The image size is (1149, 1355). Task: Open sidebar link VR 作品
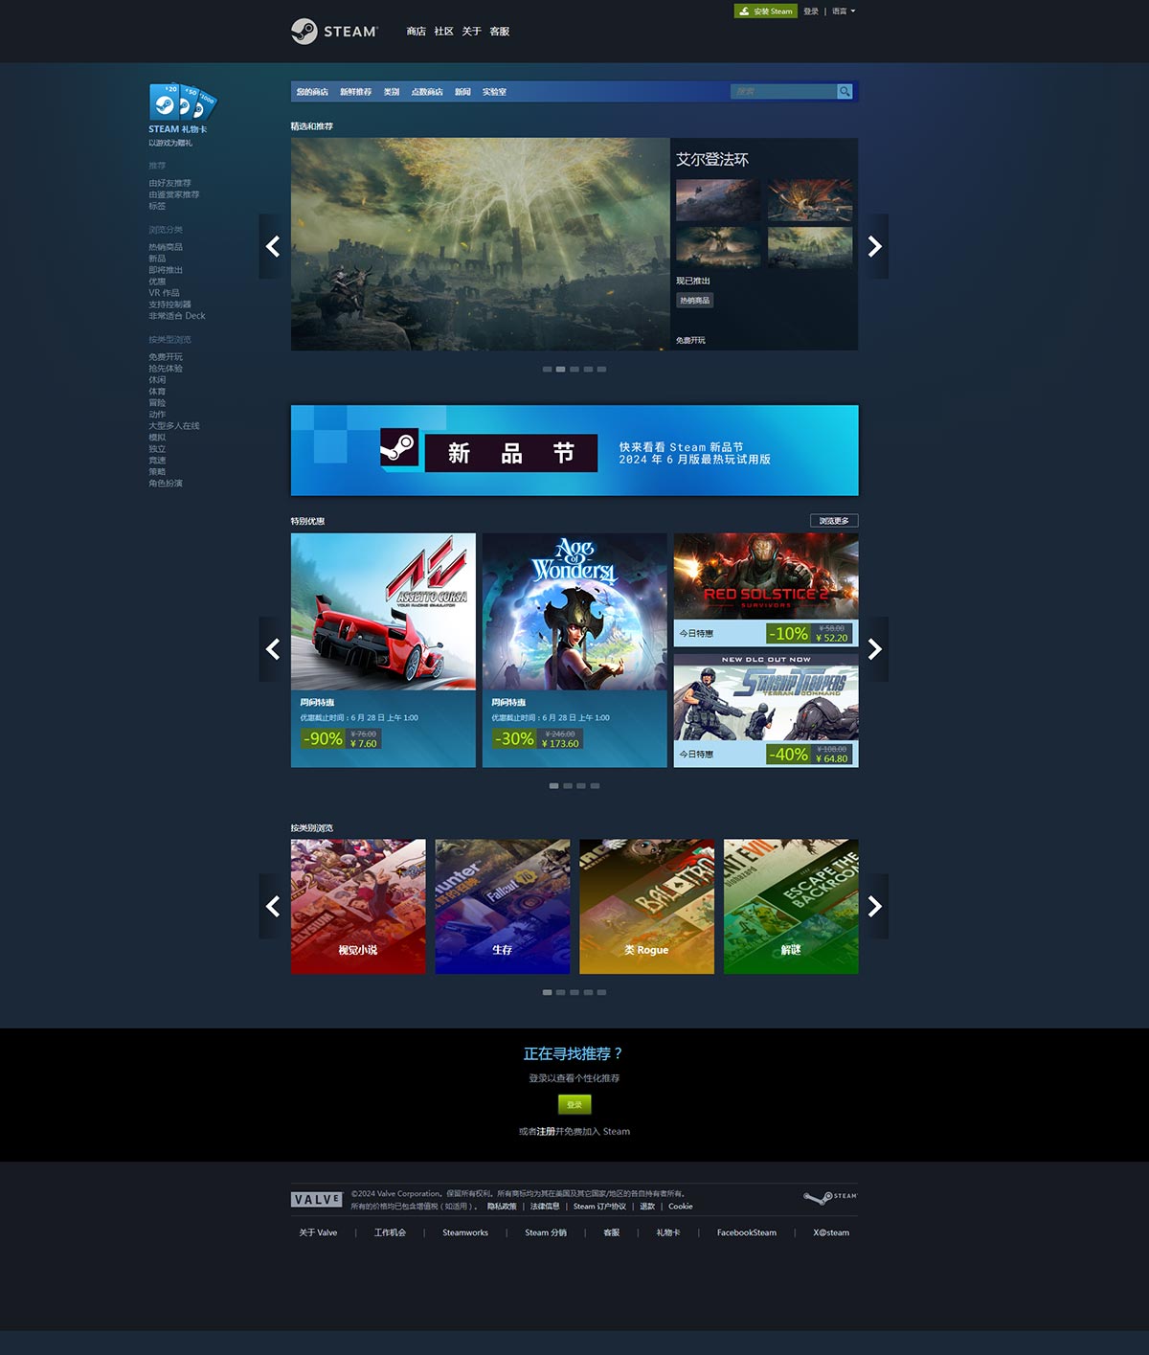(164, 293)
